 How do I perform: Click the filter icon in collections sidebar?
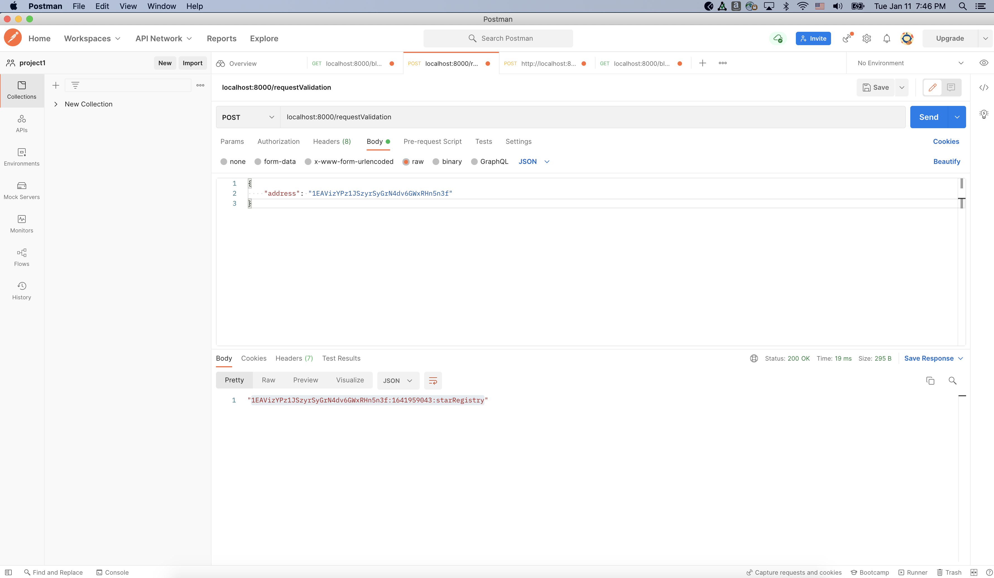75,85
